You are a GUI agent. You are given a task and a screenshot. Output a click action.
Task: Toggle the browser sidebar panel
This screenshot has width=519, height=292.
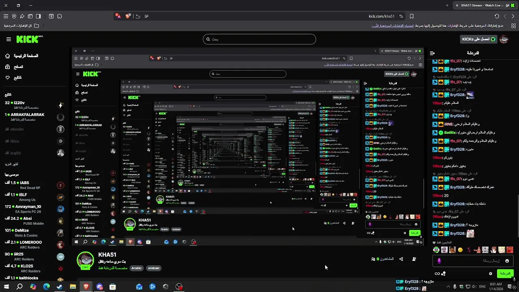point(38,16)
